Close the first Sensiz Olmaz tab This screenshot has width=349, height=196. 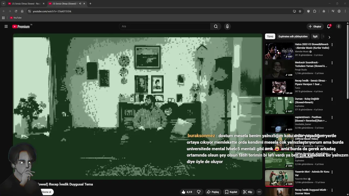click(43, 4)
